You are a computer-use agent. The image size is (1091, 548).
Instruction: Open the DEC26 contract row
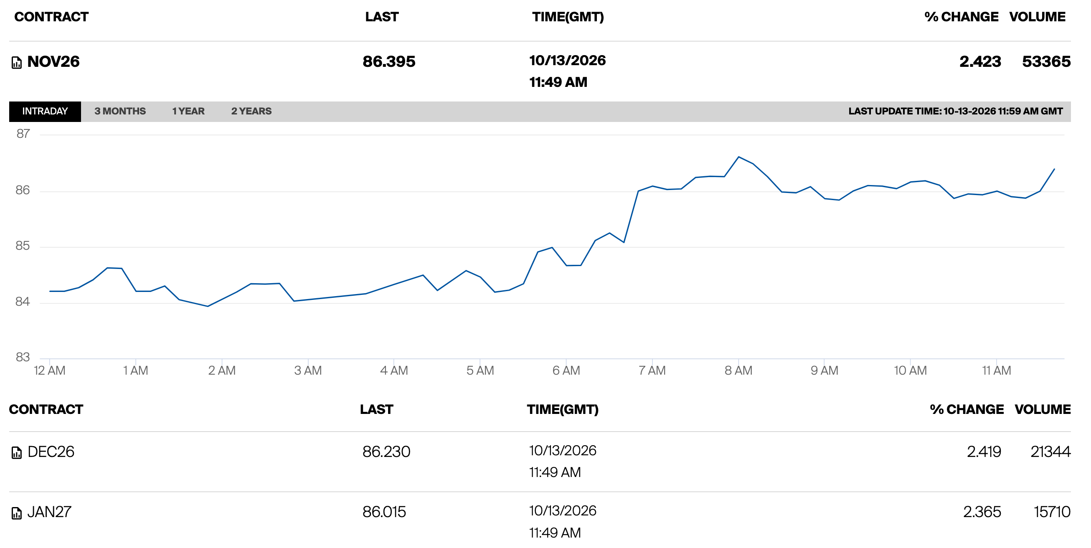click(540, 462)
